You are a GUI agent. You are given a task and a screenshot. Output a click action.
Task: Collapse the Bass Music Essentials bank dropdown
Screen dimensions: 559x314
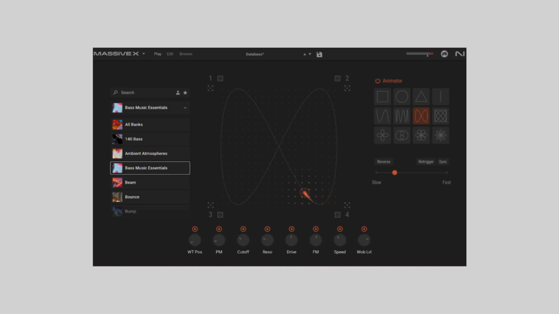(x=185, y=107)
